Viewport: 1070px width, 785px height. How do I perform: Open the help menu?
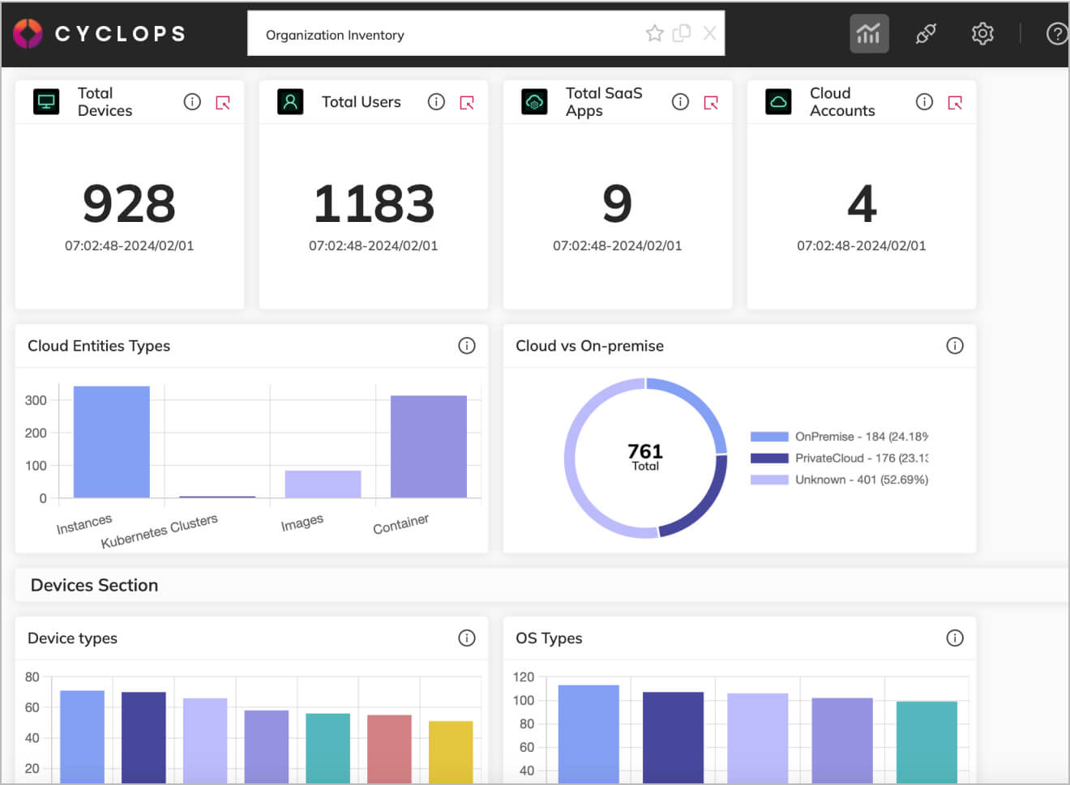(x=1055, y=33)
